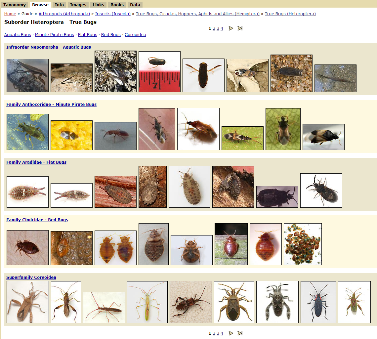Switch to the Taxonomy tab
Screen dimensions: 377x339
tap(14, 5)
